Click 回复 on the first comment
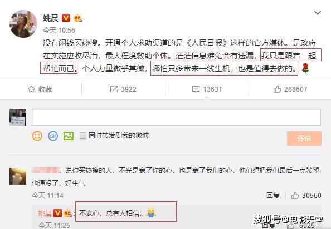331x229 pixels. 273,196
